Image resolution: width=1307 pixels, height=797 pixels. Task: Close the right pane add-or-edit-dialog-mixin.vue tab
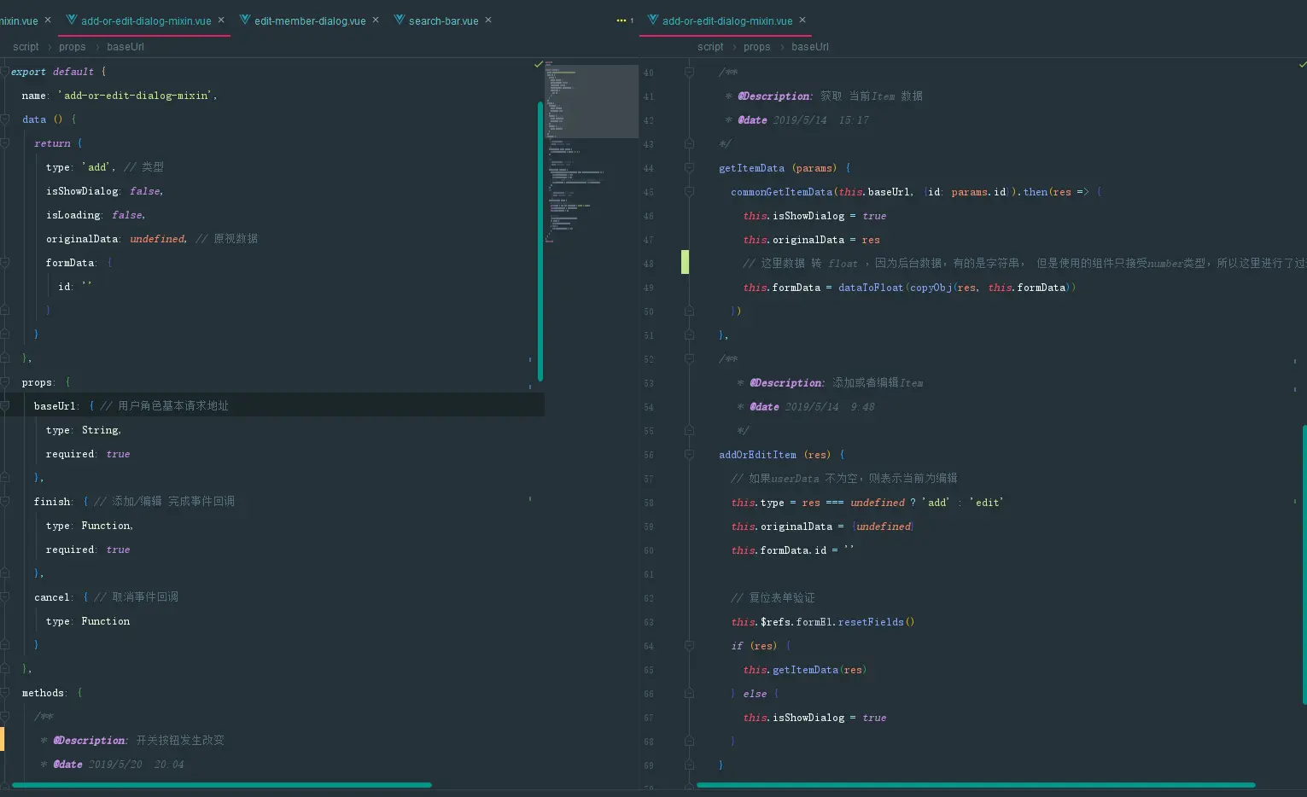(x=802, y=20)
